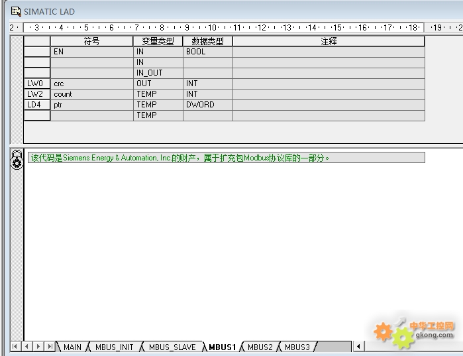463x356 pixels.
Task: Click the 数据类型 column header
Action: coord(208,41)
